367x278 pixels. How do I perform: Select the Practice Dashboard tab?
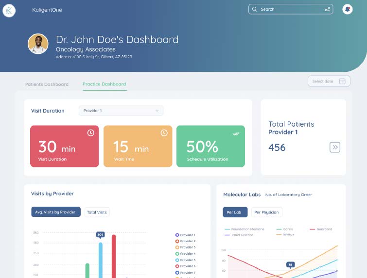(104, 84)
